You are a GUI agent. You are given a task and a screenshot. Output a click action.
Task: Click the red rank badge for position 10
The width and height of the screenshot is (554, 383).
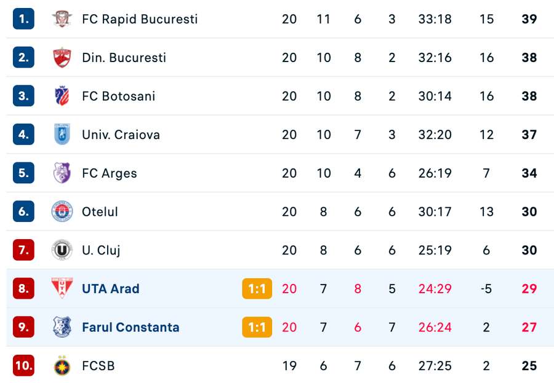point(23,365)
